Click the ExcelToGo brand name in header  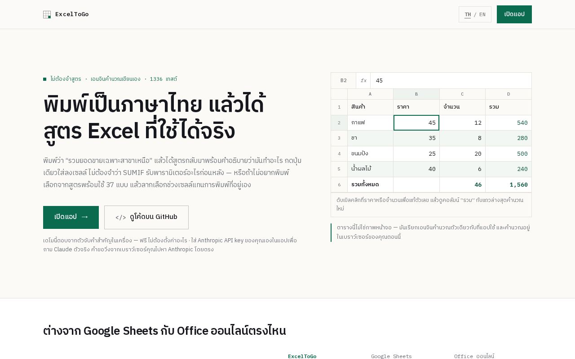[x=72, y=14]
